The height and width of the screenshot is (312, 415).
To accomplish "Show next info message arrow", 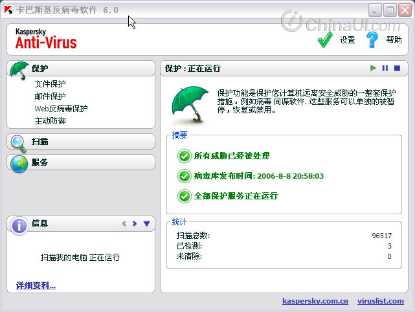I will tap(135, 223).
